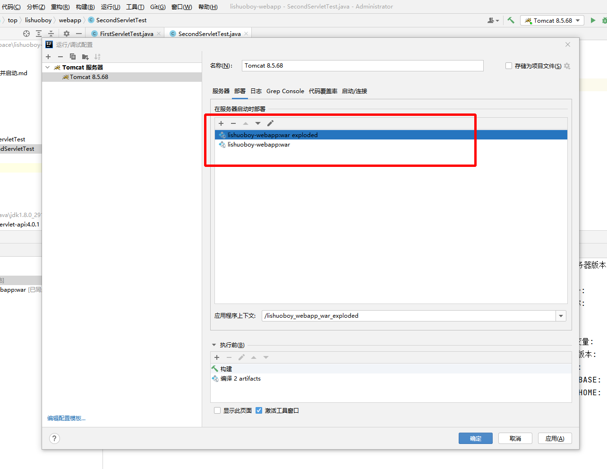Open the 编辑配置模板 link
The image size is (607, 469).
tap(66, 418)
